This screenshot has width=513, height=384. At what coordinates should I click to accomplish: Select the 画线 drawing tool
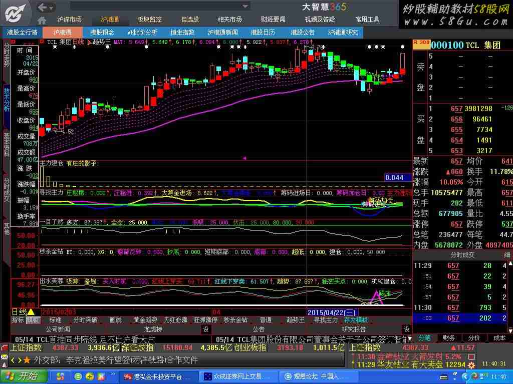click(115, 320)
